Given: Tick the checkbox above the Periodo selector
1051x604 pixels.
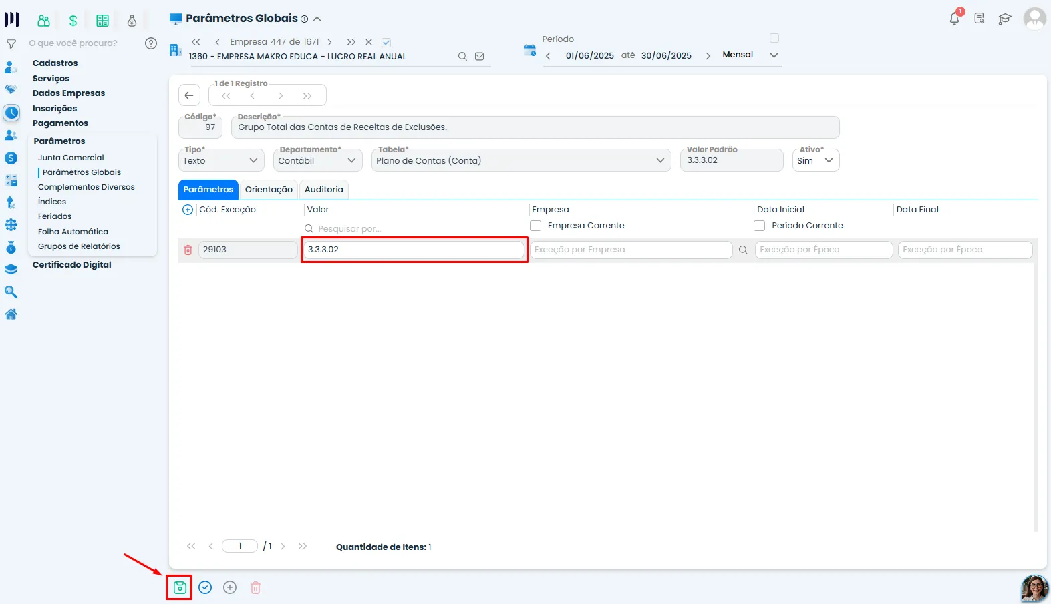Looking at the screenshot, I should pyautogui.click(x=774, y=38).
